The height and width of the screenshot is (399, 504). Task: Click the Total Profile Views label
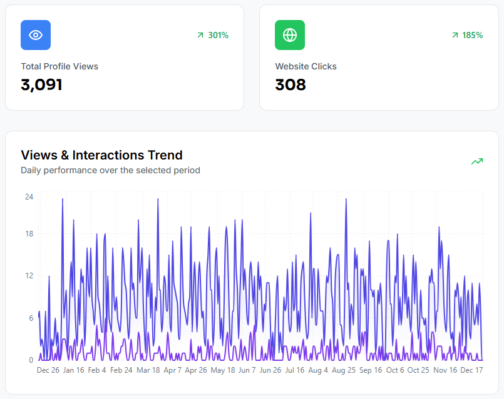coord(59,66)
